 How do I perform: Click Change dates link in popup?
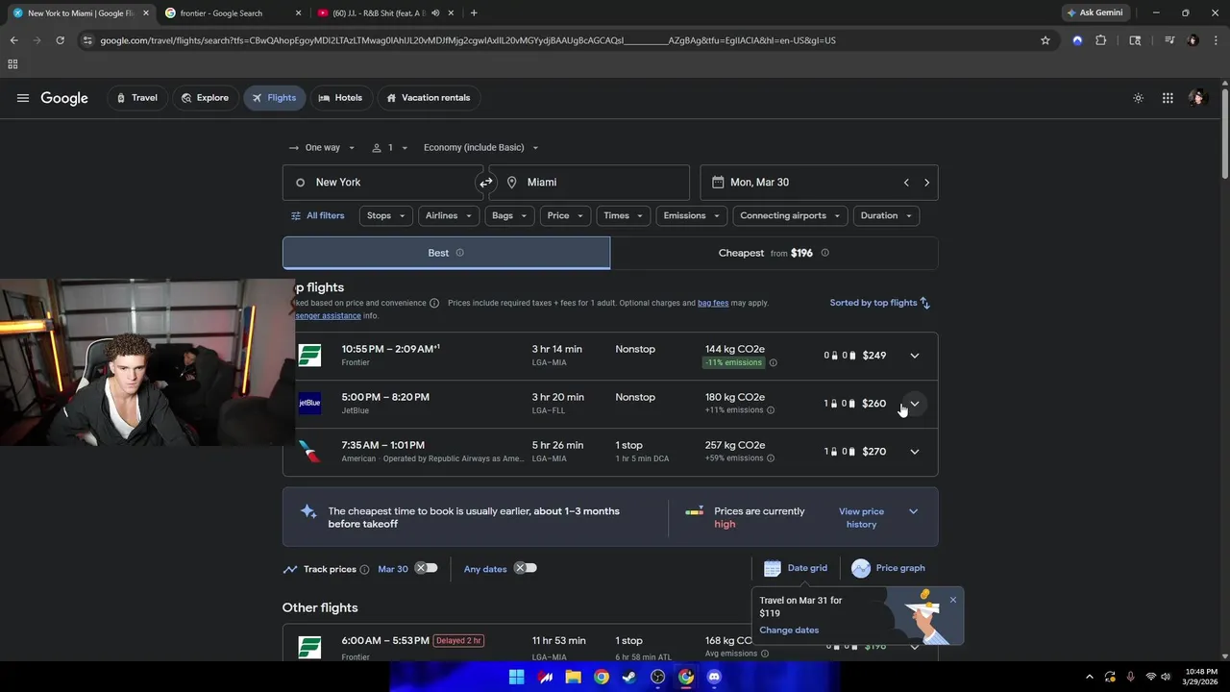pos(789,630)
